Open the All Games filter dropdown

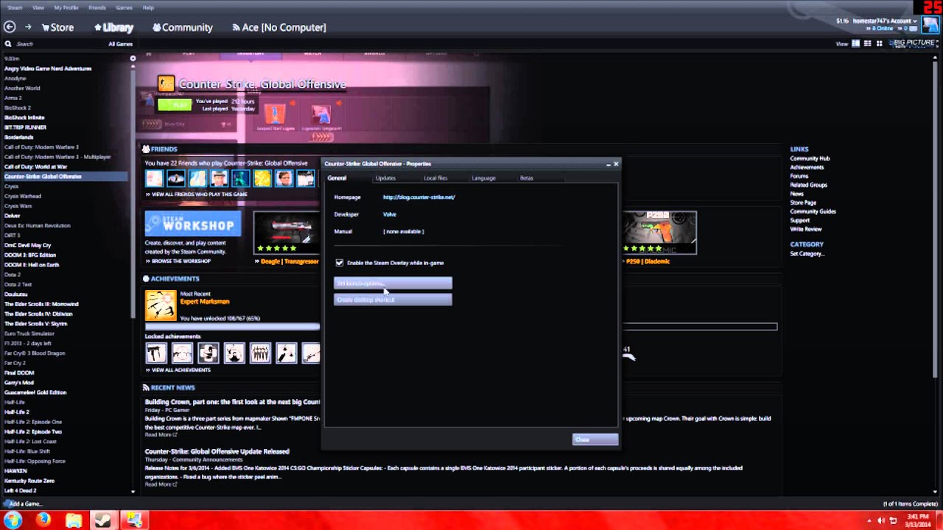pyautogui.click(x=121, y=43)
